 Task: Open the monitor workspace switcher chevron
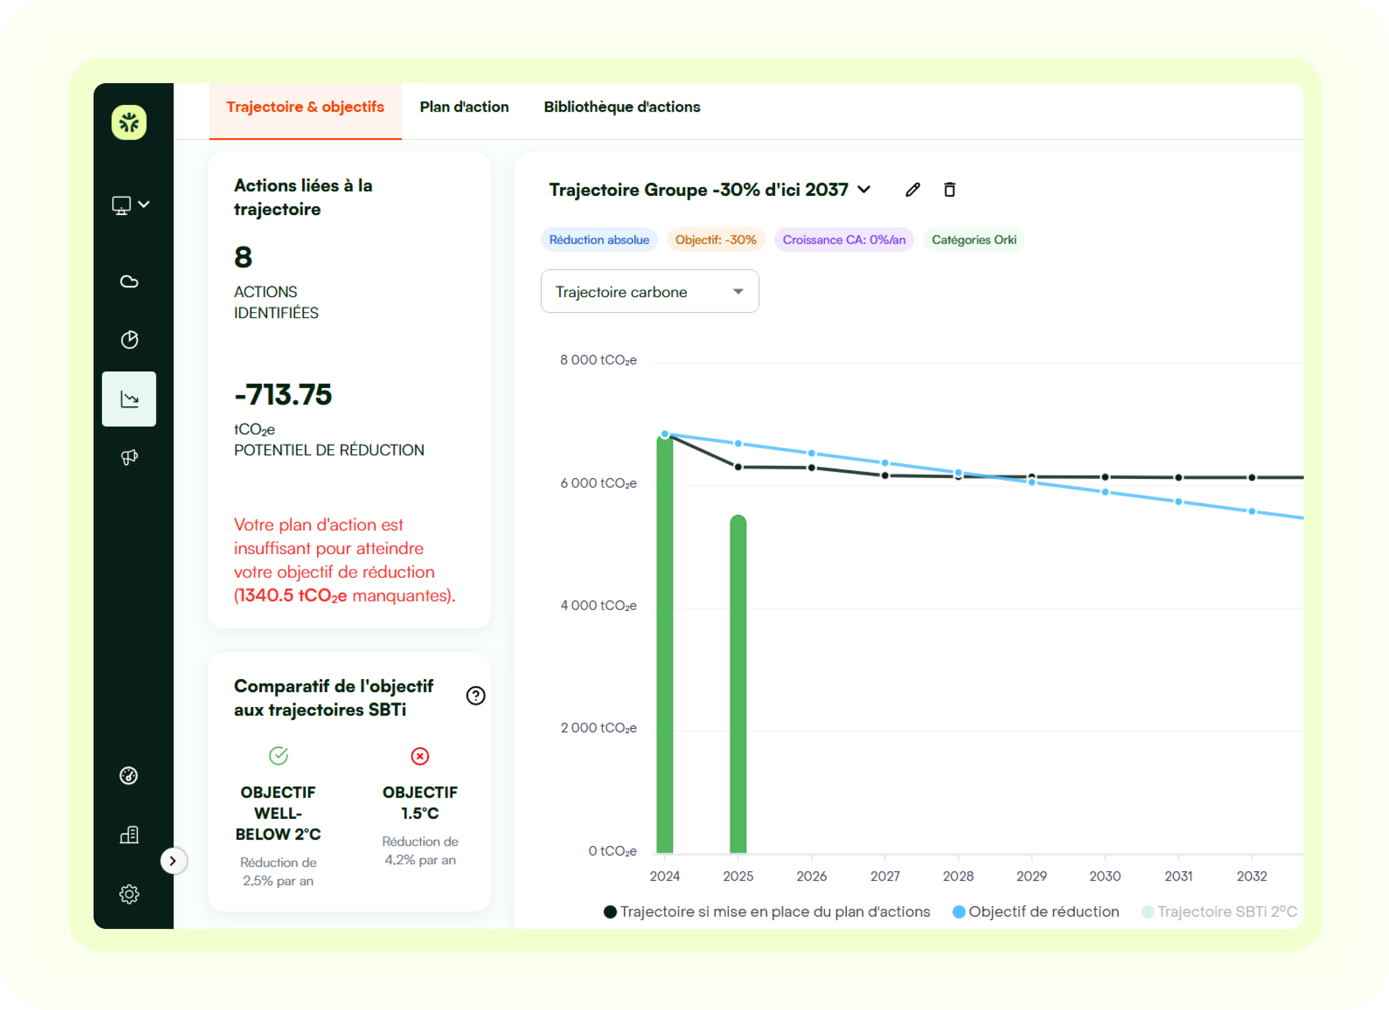[x=144, y=204]
